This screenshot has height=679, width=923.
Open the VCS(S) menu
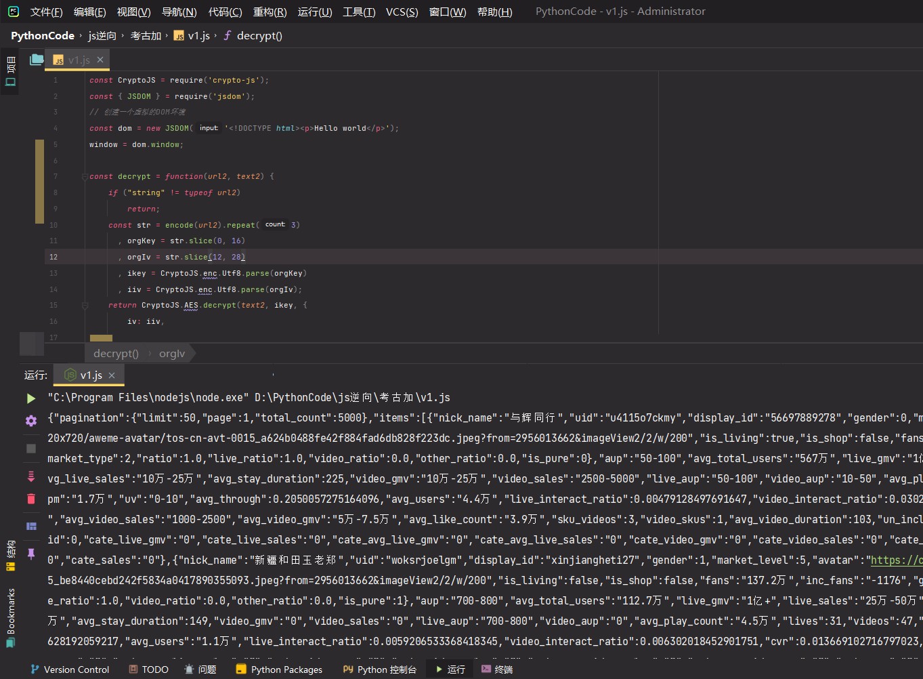click(x=402, y=12)
